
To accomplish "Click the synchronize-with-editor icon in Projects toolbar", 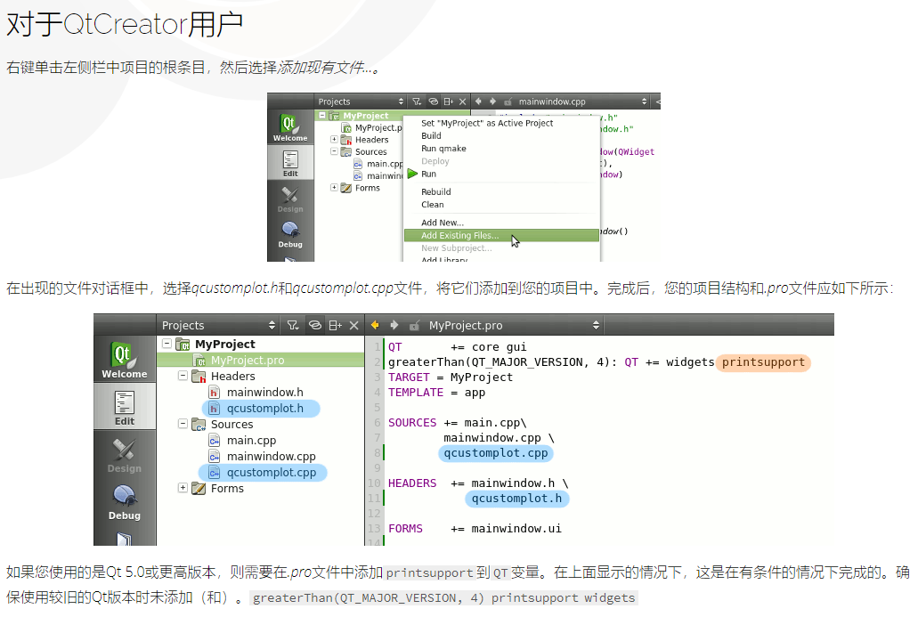I will (x=314, y=324).
